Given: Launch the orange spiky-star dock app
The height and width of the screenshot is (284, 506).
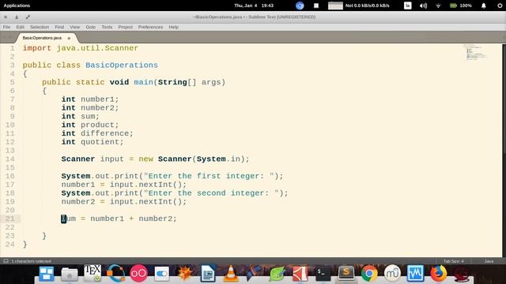Looking at the screenshot, I should pyautogui.click(x=184, y=274).
